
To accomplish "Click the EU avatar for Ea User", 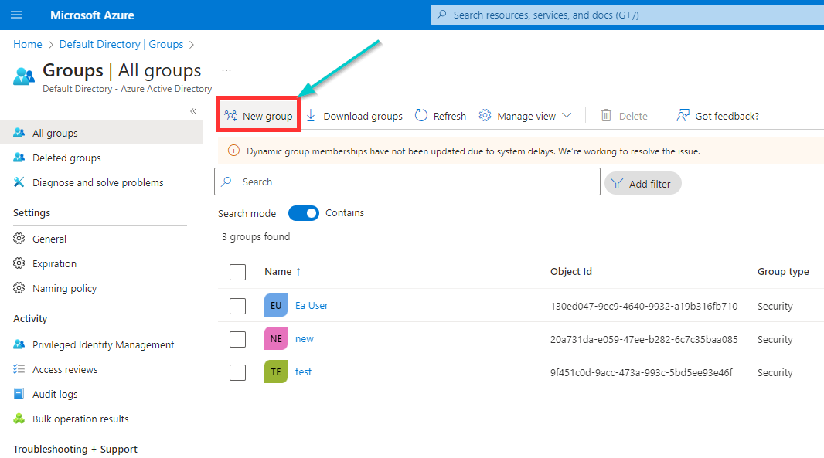I will [276, 305].
